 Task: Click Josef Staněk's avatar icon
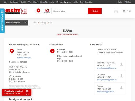[121, 64]
